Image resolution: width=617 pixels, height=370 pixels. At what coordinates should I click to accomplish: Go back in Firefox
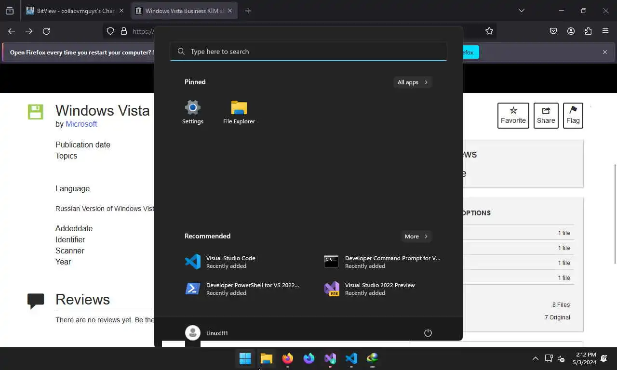(12, 31)
